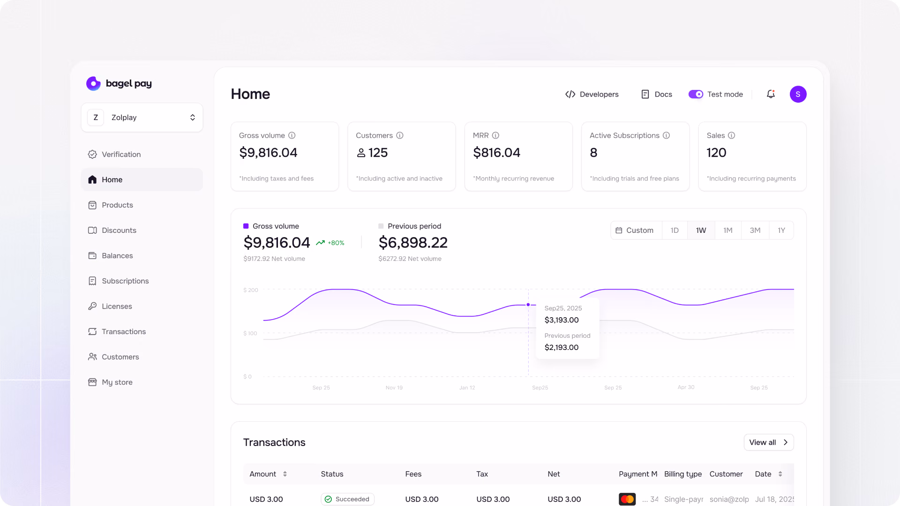Click the Active Subscriptions info icon
The height and width of the screenshot is (506, 900).
(666, 135)
